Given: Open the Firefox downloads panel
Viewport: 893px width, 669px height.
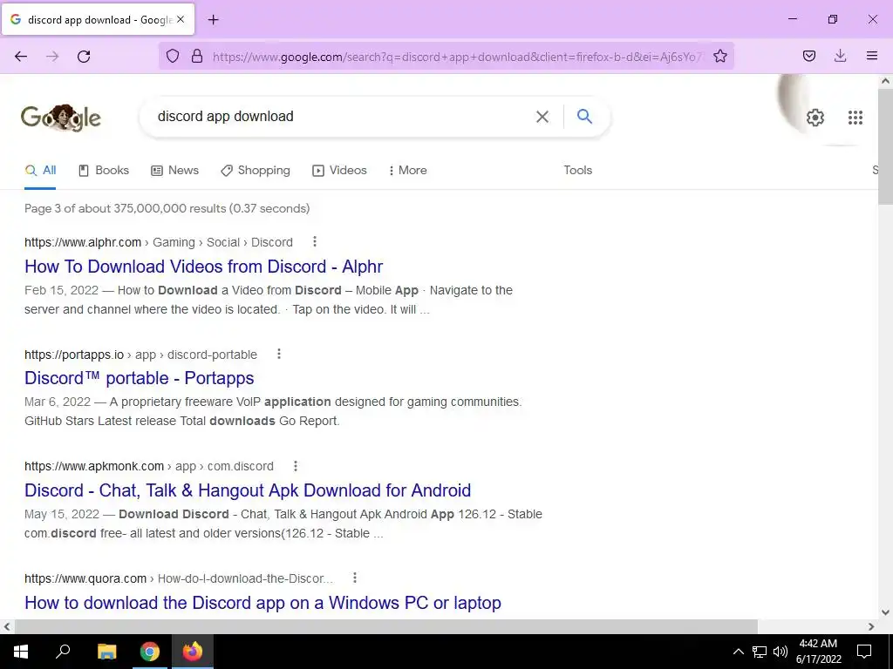Looking at the screenshot, I should coord(840,56).
